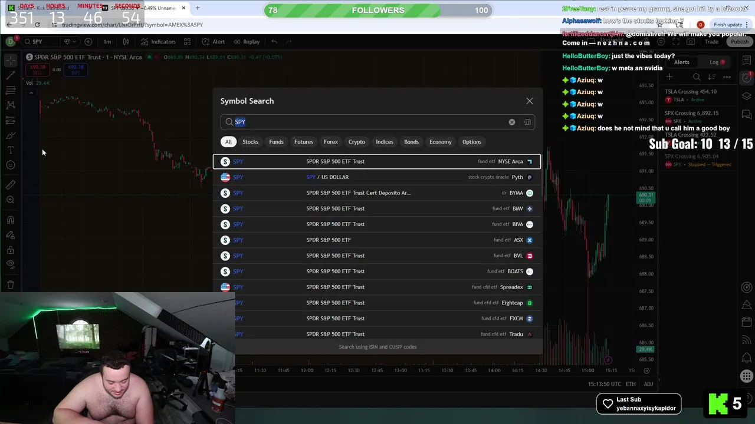Screen dimensions: 755x424
Task: Filter results by Economy
Action: (x=441, y=142)
